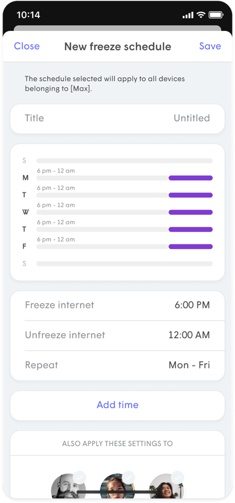The image size is (235, 503).
Task: Select the bearded man profile avatar
Action: 68,486
